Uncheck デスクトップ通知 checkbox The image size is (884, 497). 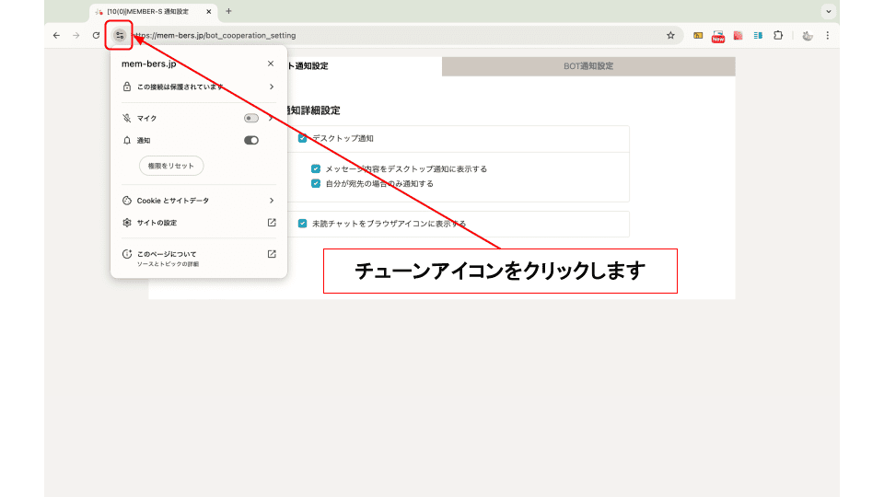pos(302,138)
